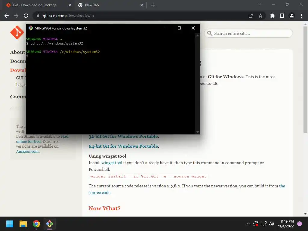Click the network tray icon
Image resolution: width=308 pixels, height=231 pixels.
coord(264,224)
